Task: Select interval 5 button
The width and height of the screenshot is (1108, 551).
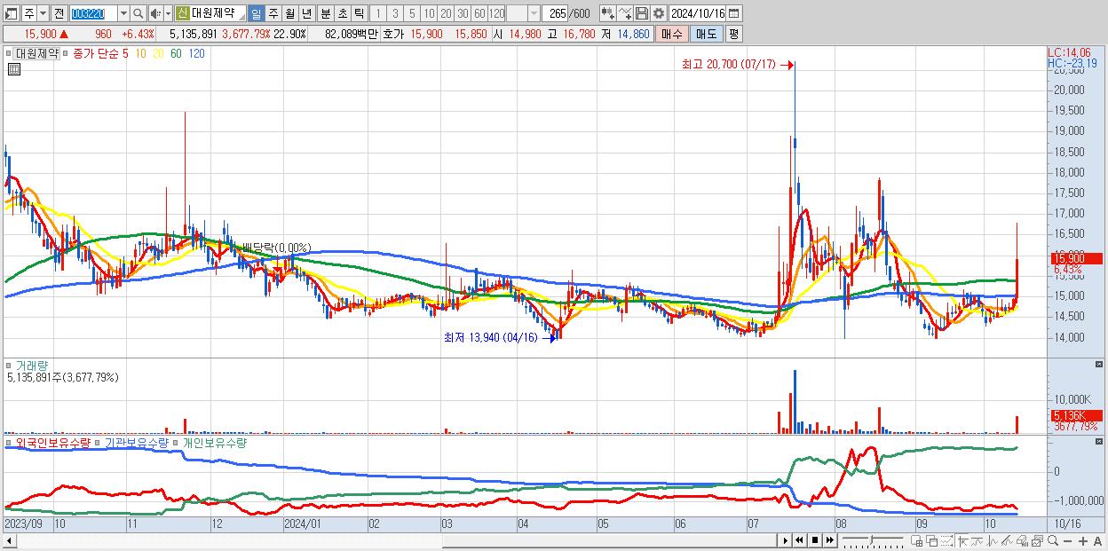Action: pos(412,13)
